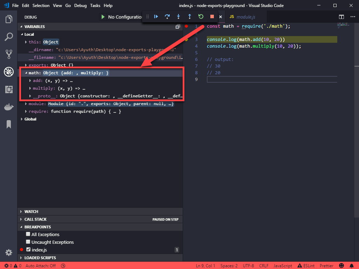
Task: Open the Split Editor icon top right
Action: coord(341,16)
